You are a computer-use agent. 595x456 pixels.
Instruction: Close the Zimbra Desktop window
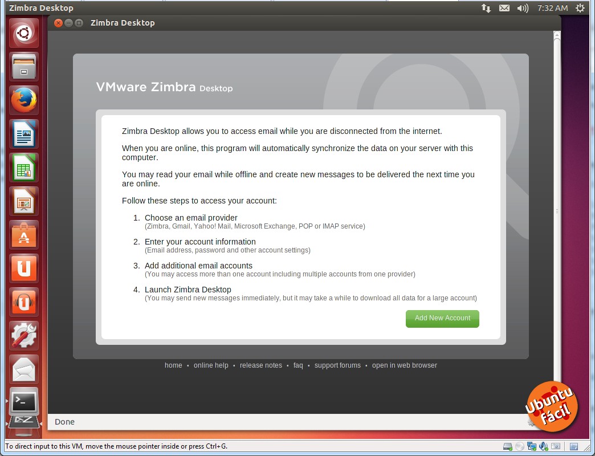click(59, 23)
